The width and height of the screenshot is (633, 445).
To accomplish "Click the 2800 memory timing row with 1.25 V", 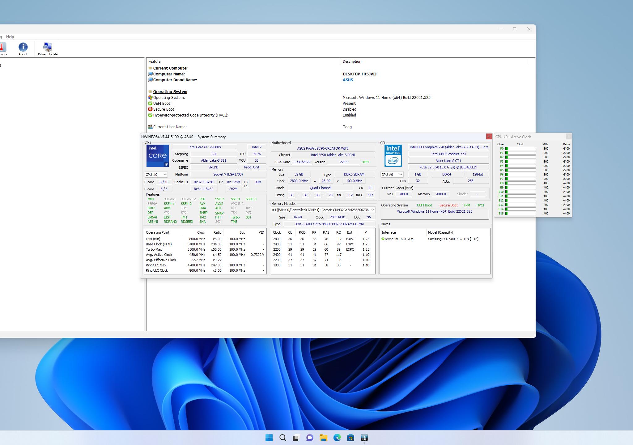I will pyautogui.click(x=323, y=239).
